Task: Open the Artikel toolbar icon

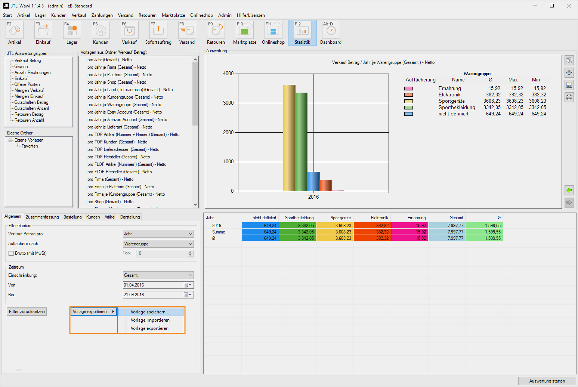Action: (15, 30)
